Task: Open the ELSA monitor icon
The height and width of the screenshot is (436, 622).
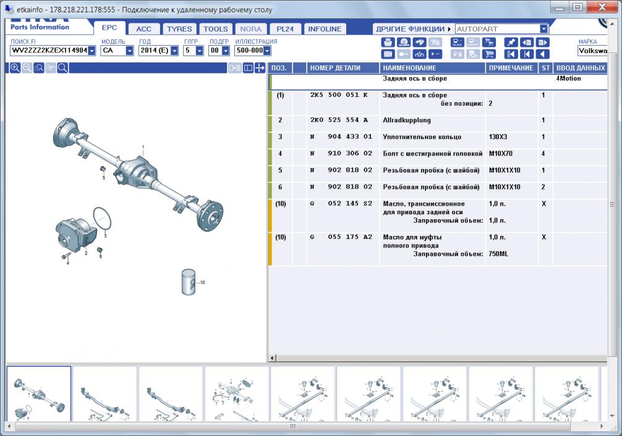Action: pyautogui.click(x=458, y=43)
